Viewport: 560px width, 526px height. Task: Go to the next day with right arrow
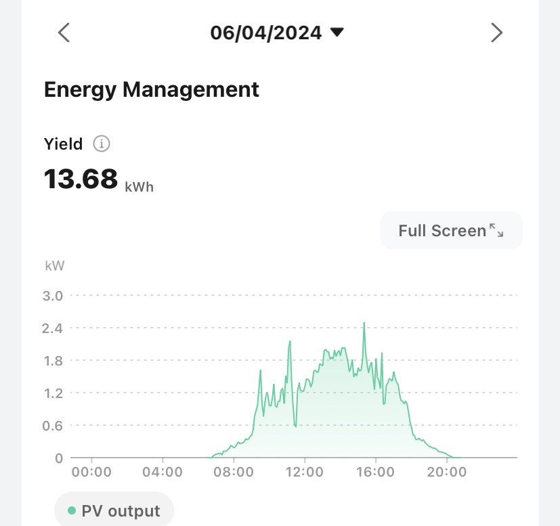[x=497, y=32]
